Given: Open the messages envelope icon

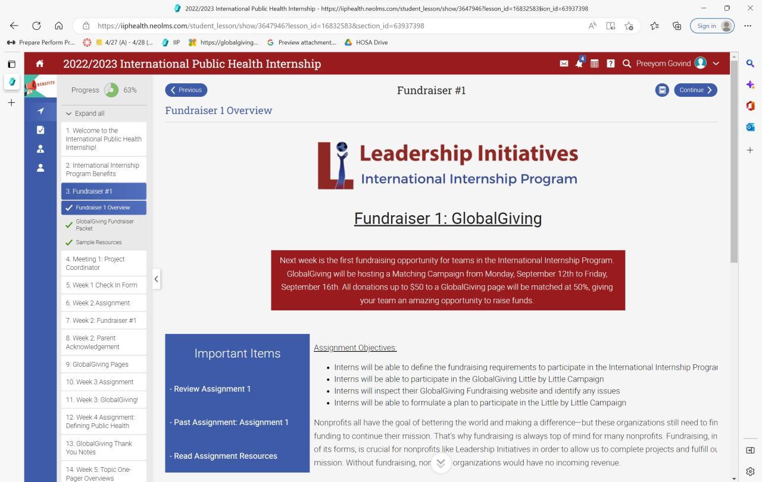Looking at the screenshot, I should pos(564,64).
